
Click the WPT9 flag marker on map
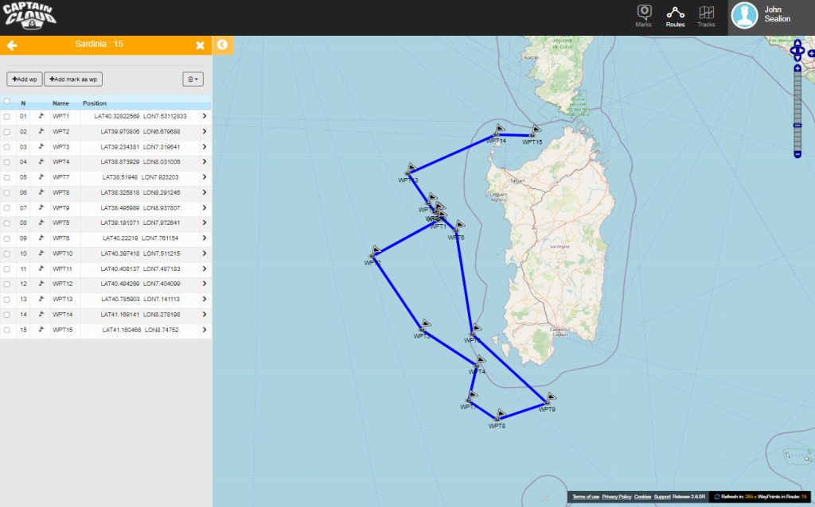pos(550,398)
